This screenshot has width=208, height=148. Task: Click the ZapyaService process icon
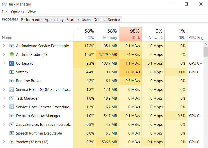point(12,125)
